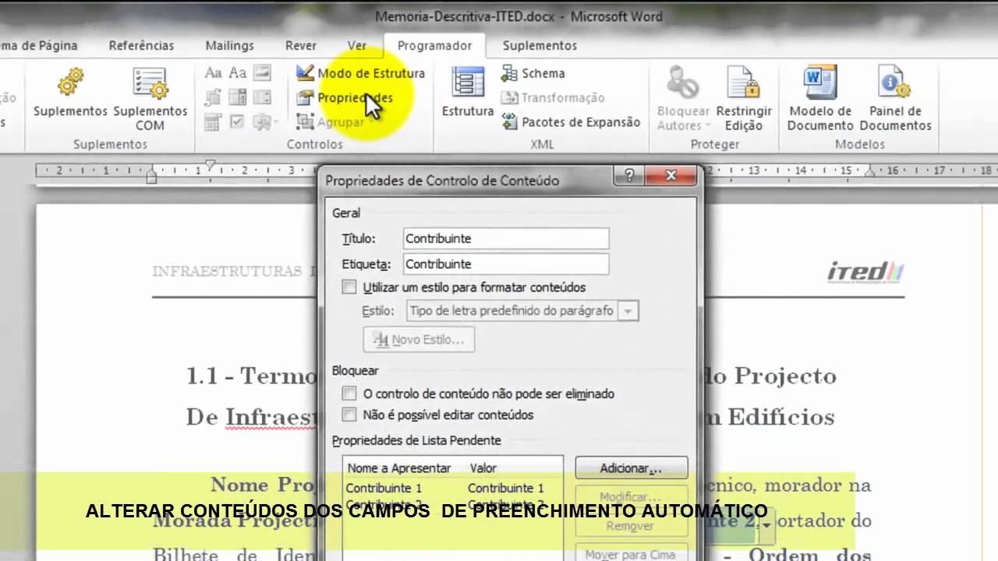Open the Estilo combo box
The height and width of the screenshot is (561, 998).
pyautogui.click(x=522, y=311)
